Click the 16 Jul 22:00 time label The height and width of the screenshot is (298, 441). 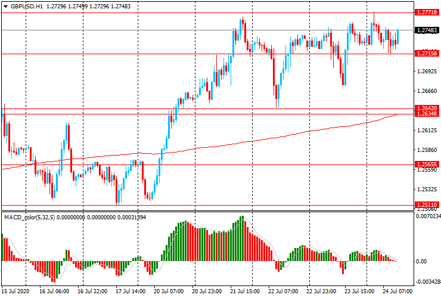pos(92,291)
